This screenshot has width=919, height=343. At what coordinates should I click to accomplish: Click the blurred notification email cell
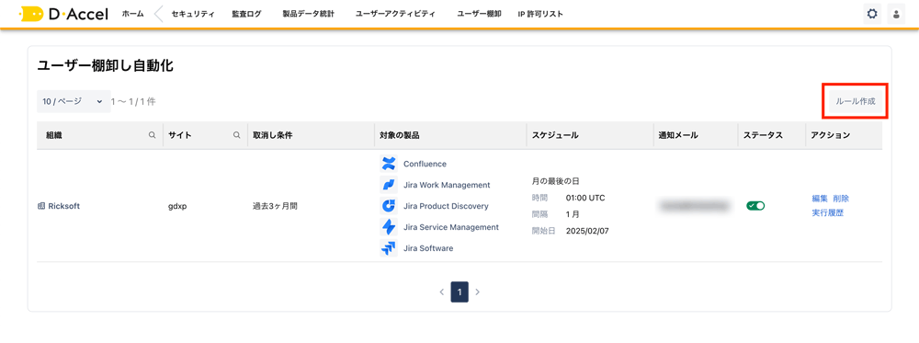[x=696, y=206]
